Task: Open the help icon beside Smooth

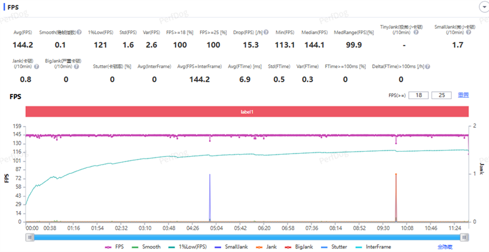Action: 79,32
